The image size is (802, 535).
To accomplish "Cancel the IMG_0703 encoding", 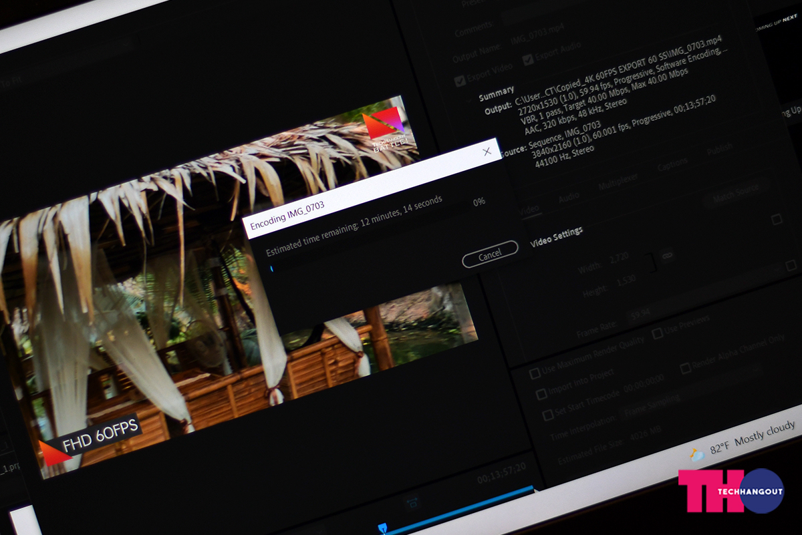I will coord(490,254).
